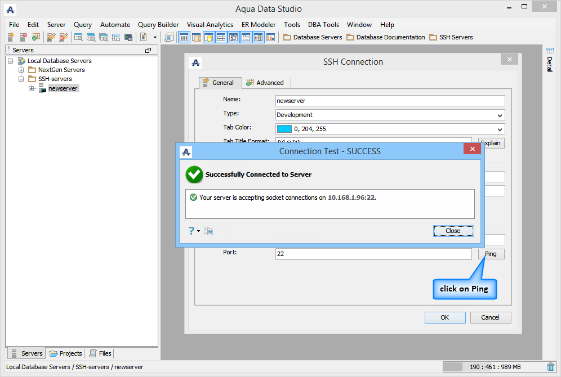Expand the NextGen Servers folder

pyautogui.click(x=21, y=70)
